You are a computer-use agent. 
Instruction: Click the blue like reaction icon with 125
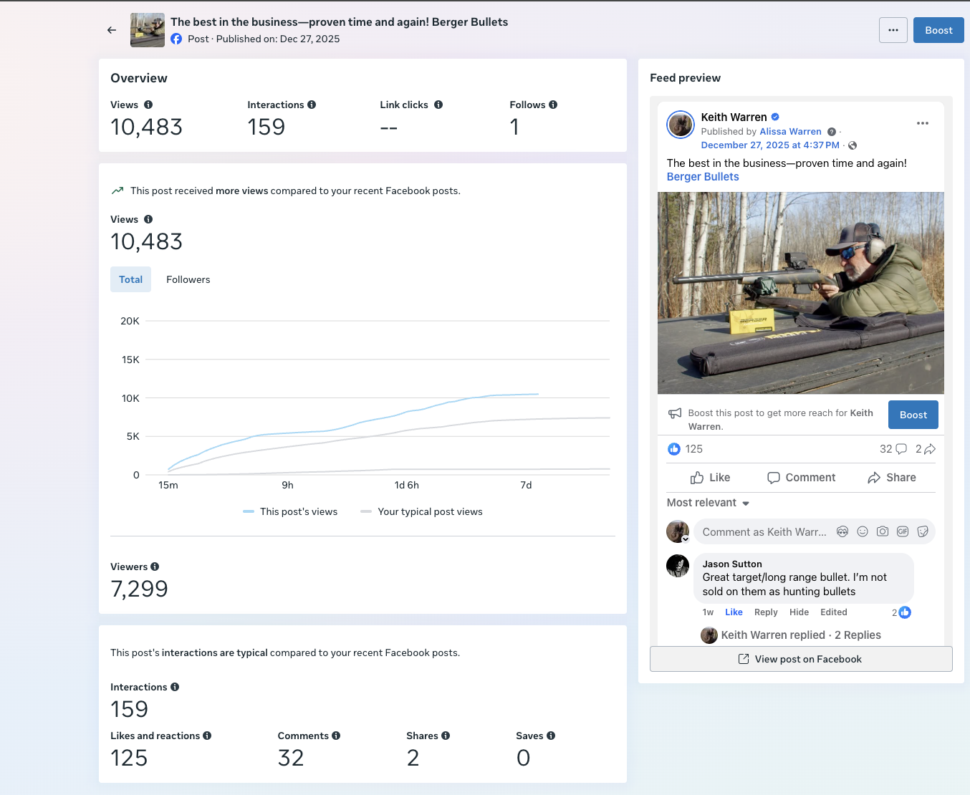pos(674,449)
